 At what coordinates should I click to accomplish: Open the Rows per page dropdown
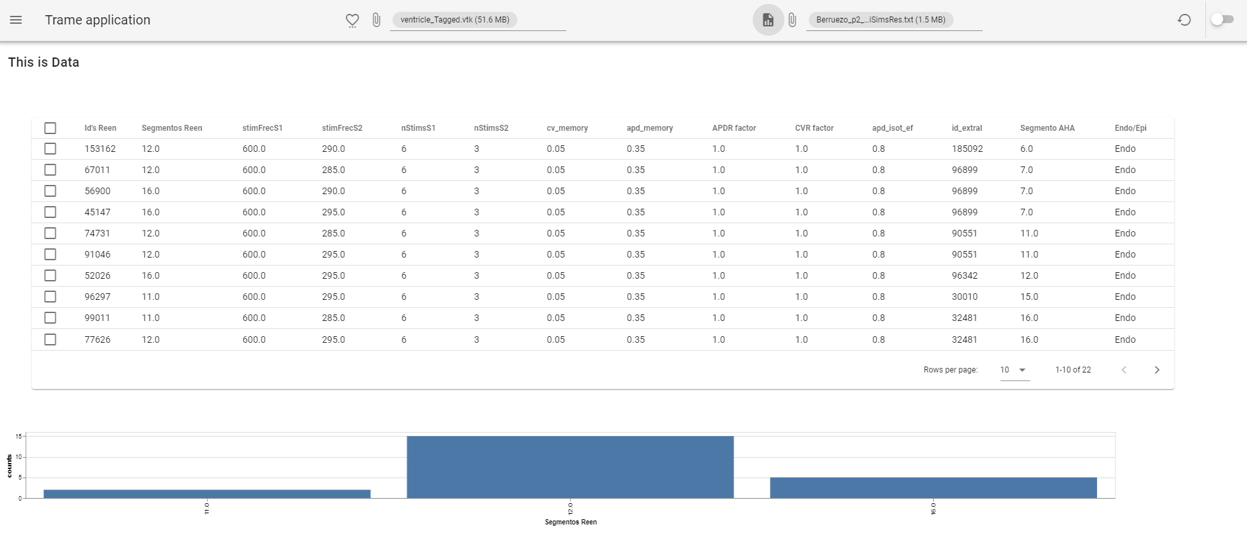pos(1014,370)
